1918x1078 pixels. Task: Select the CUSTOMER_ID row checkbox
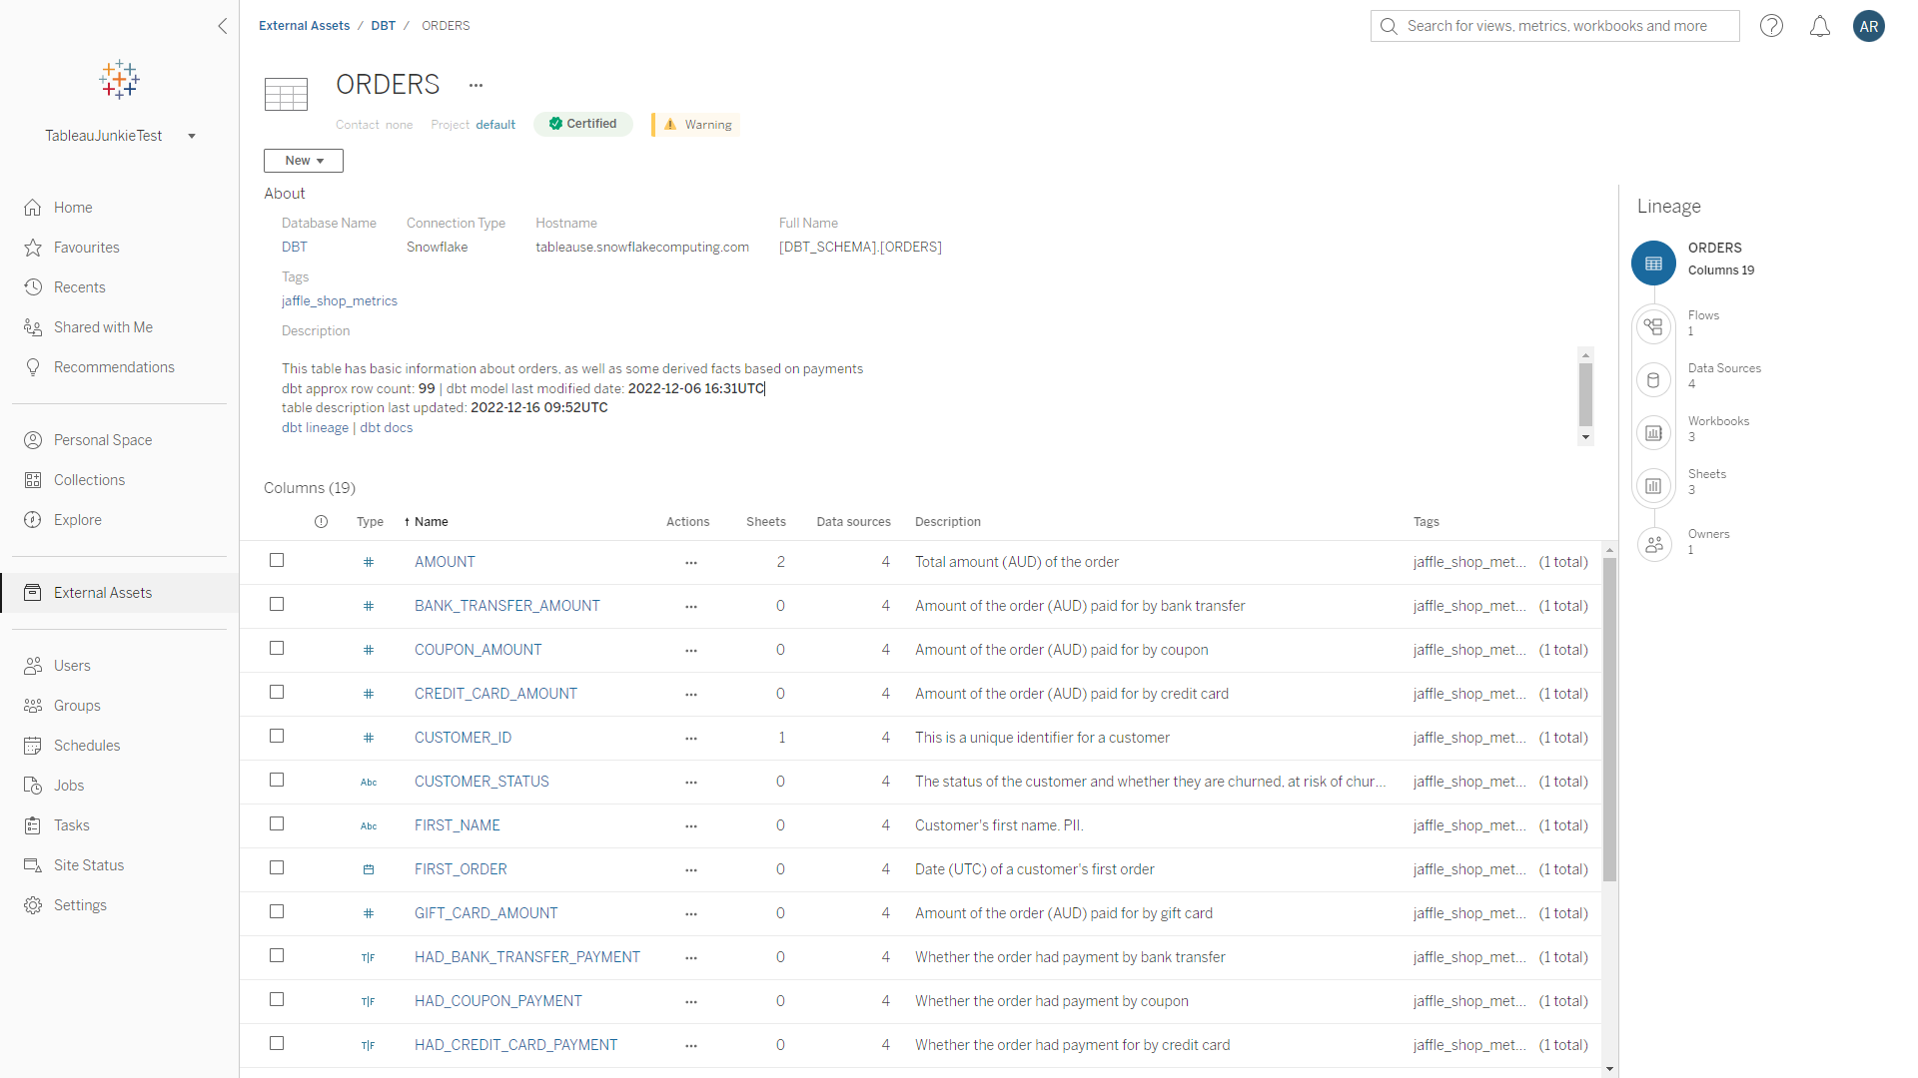pos(277,737)
